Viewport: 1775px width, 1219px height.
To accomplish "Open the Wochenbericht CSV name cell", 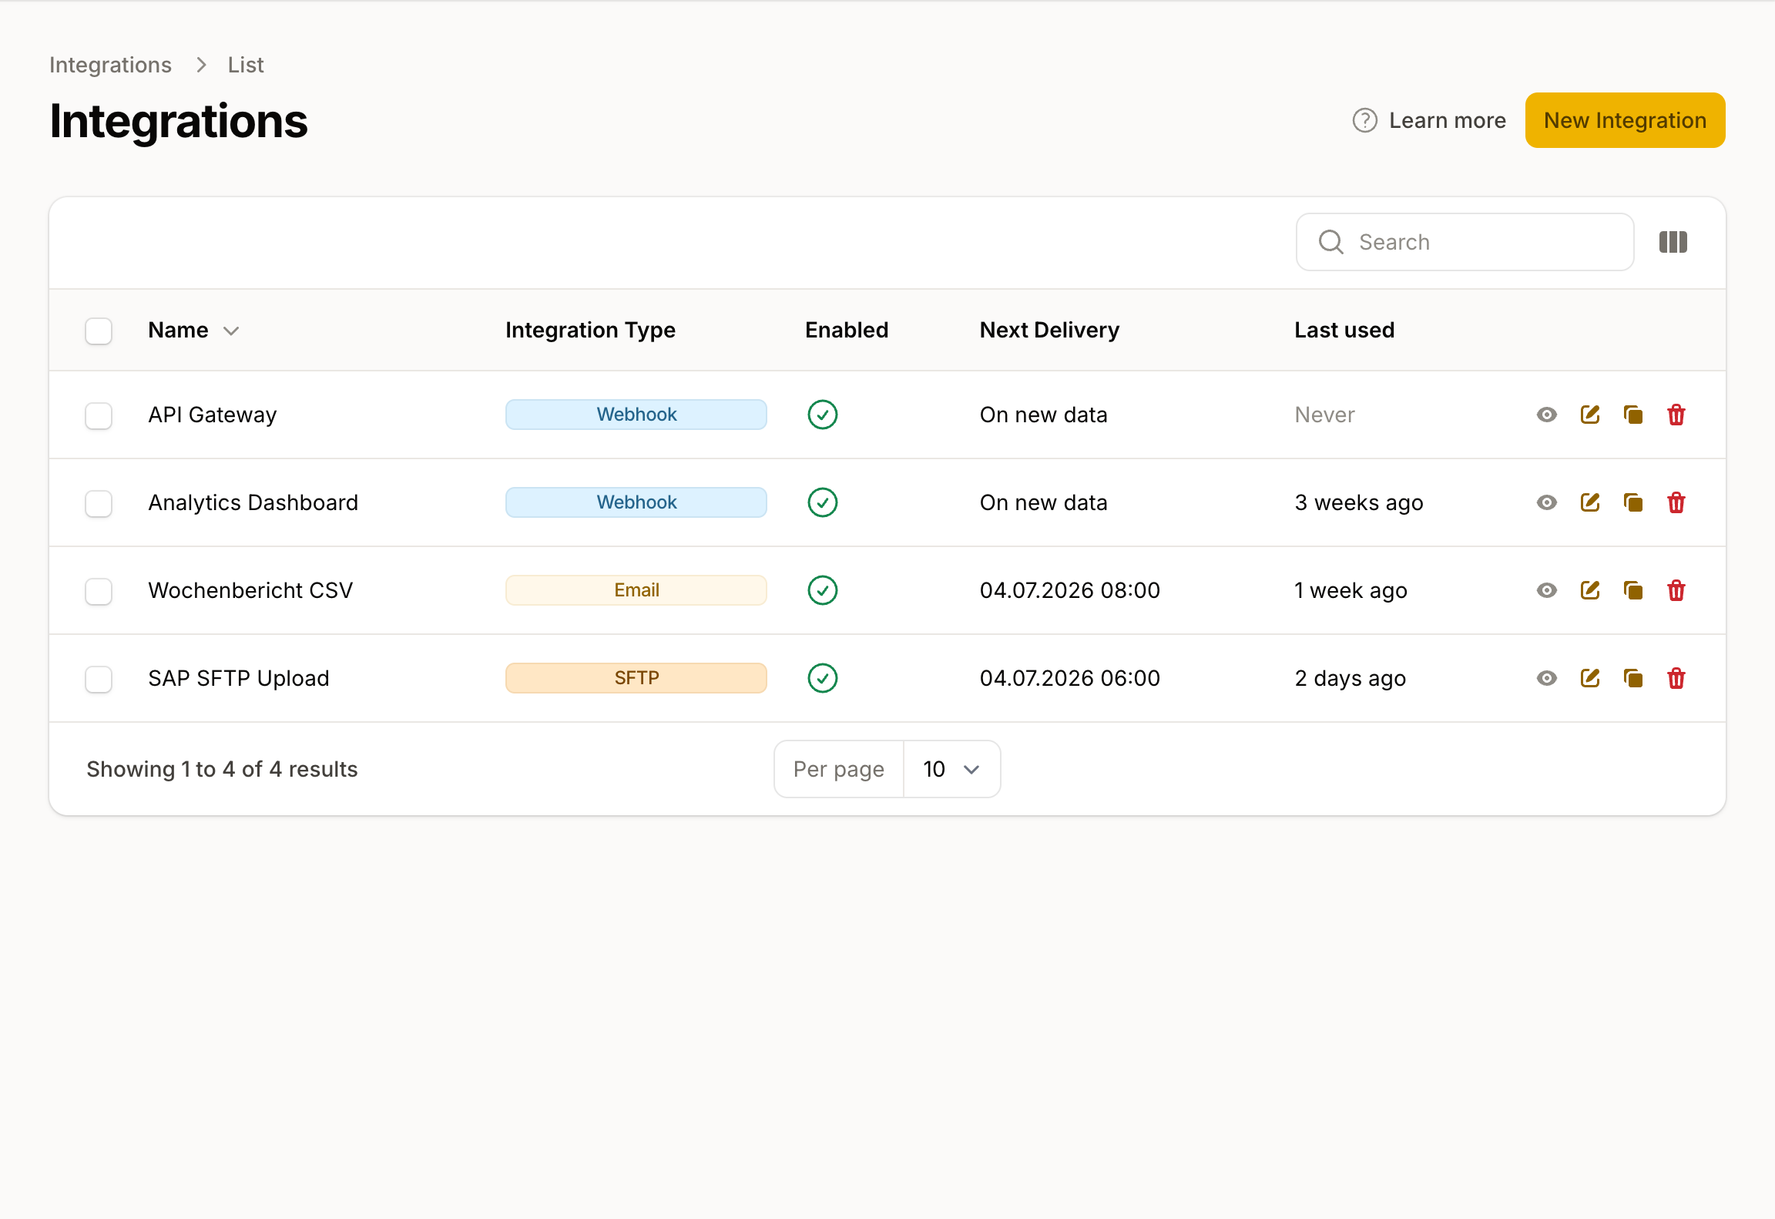I will pyautogui.click(x=250, y=591).
